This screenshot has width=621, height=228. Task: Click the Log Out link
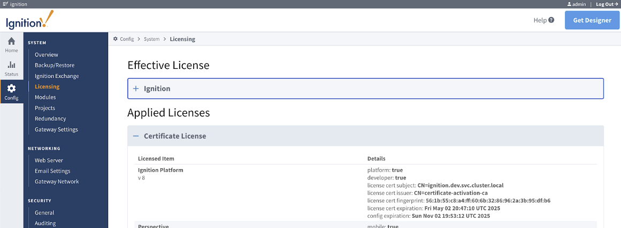click(x=607, y=4)
